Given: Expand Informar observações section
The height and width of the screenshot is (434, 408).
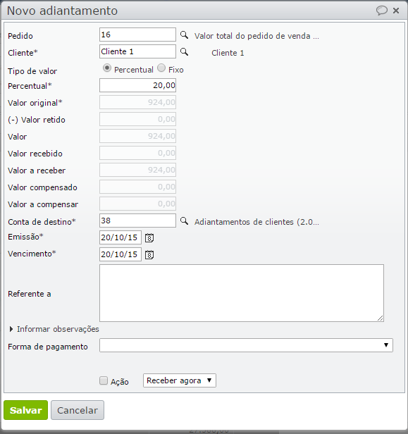Looking at the screenshot, I should pyautogui.click(x=54, y=329).
